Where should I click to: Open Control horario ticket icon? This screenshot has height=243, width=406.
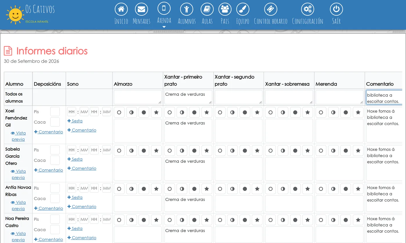[x=271, y=9]
